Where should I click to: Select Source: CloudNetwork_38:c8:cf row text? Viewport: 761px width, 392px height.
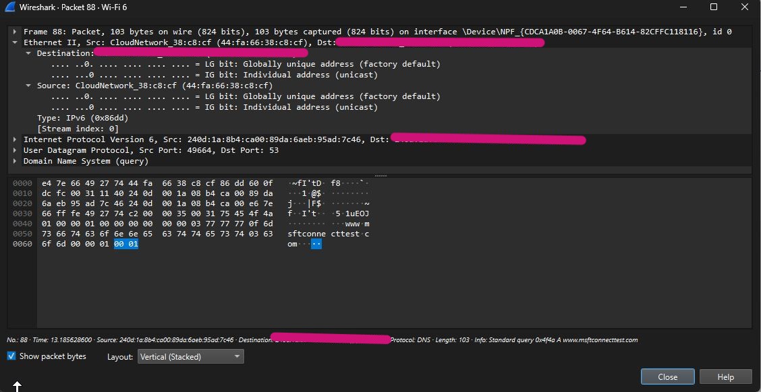coord(154,86)
